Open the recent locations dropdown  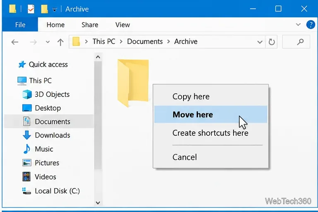(48, 42)
